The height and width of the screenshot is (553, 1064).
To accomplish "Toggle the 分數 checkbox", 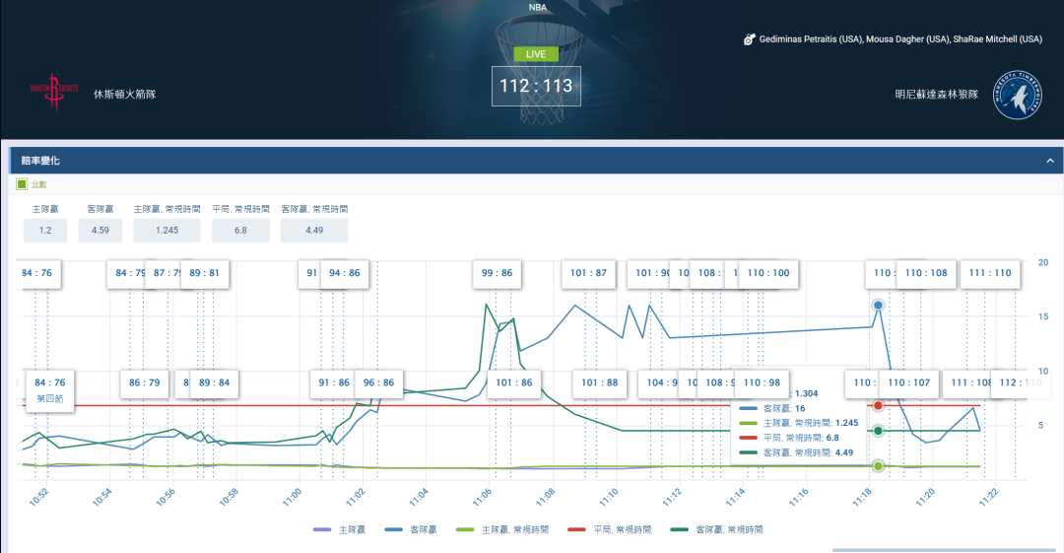I will 22,184.
